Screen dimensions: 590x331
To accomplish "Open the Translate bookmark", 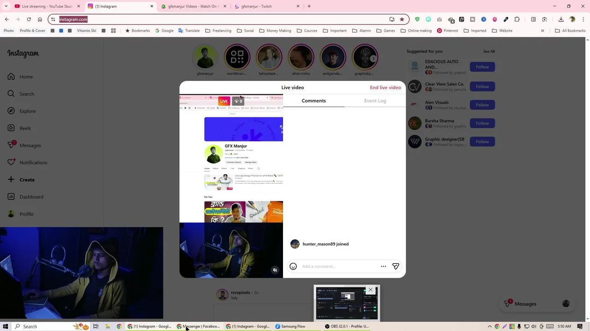I will (x=189, y=31).
